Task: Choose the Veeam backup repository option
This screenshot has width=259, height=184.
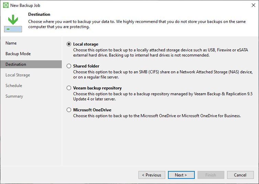Action: click(69, 88)
